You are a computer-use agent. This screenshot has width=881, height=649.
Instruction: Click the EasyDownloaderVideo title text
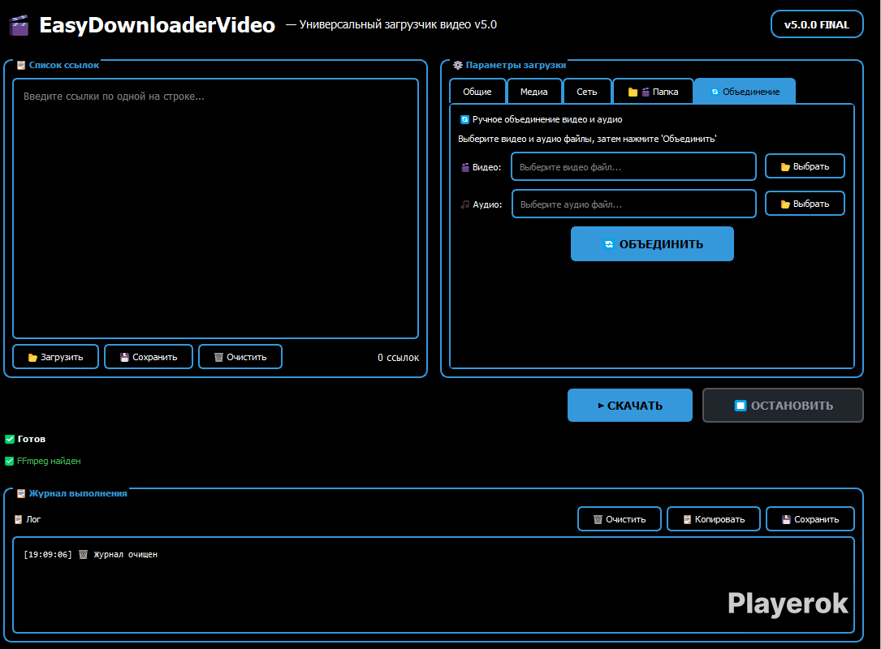click(158, 25)
